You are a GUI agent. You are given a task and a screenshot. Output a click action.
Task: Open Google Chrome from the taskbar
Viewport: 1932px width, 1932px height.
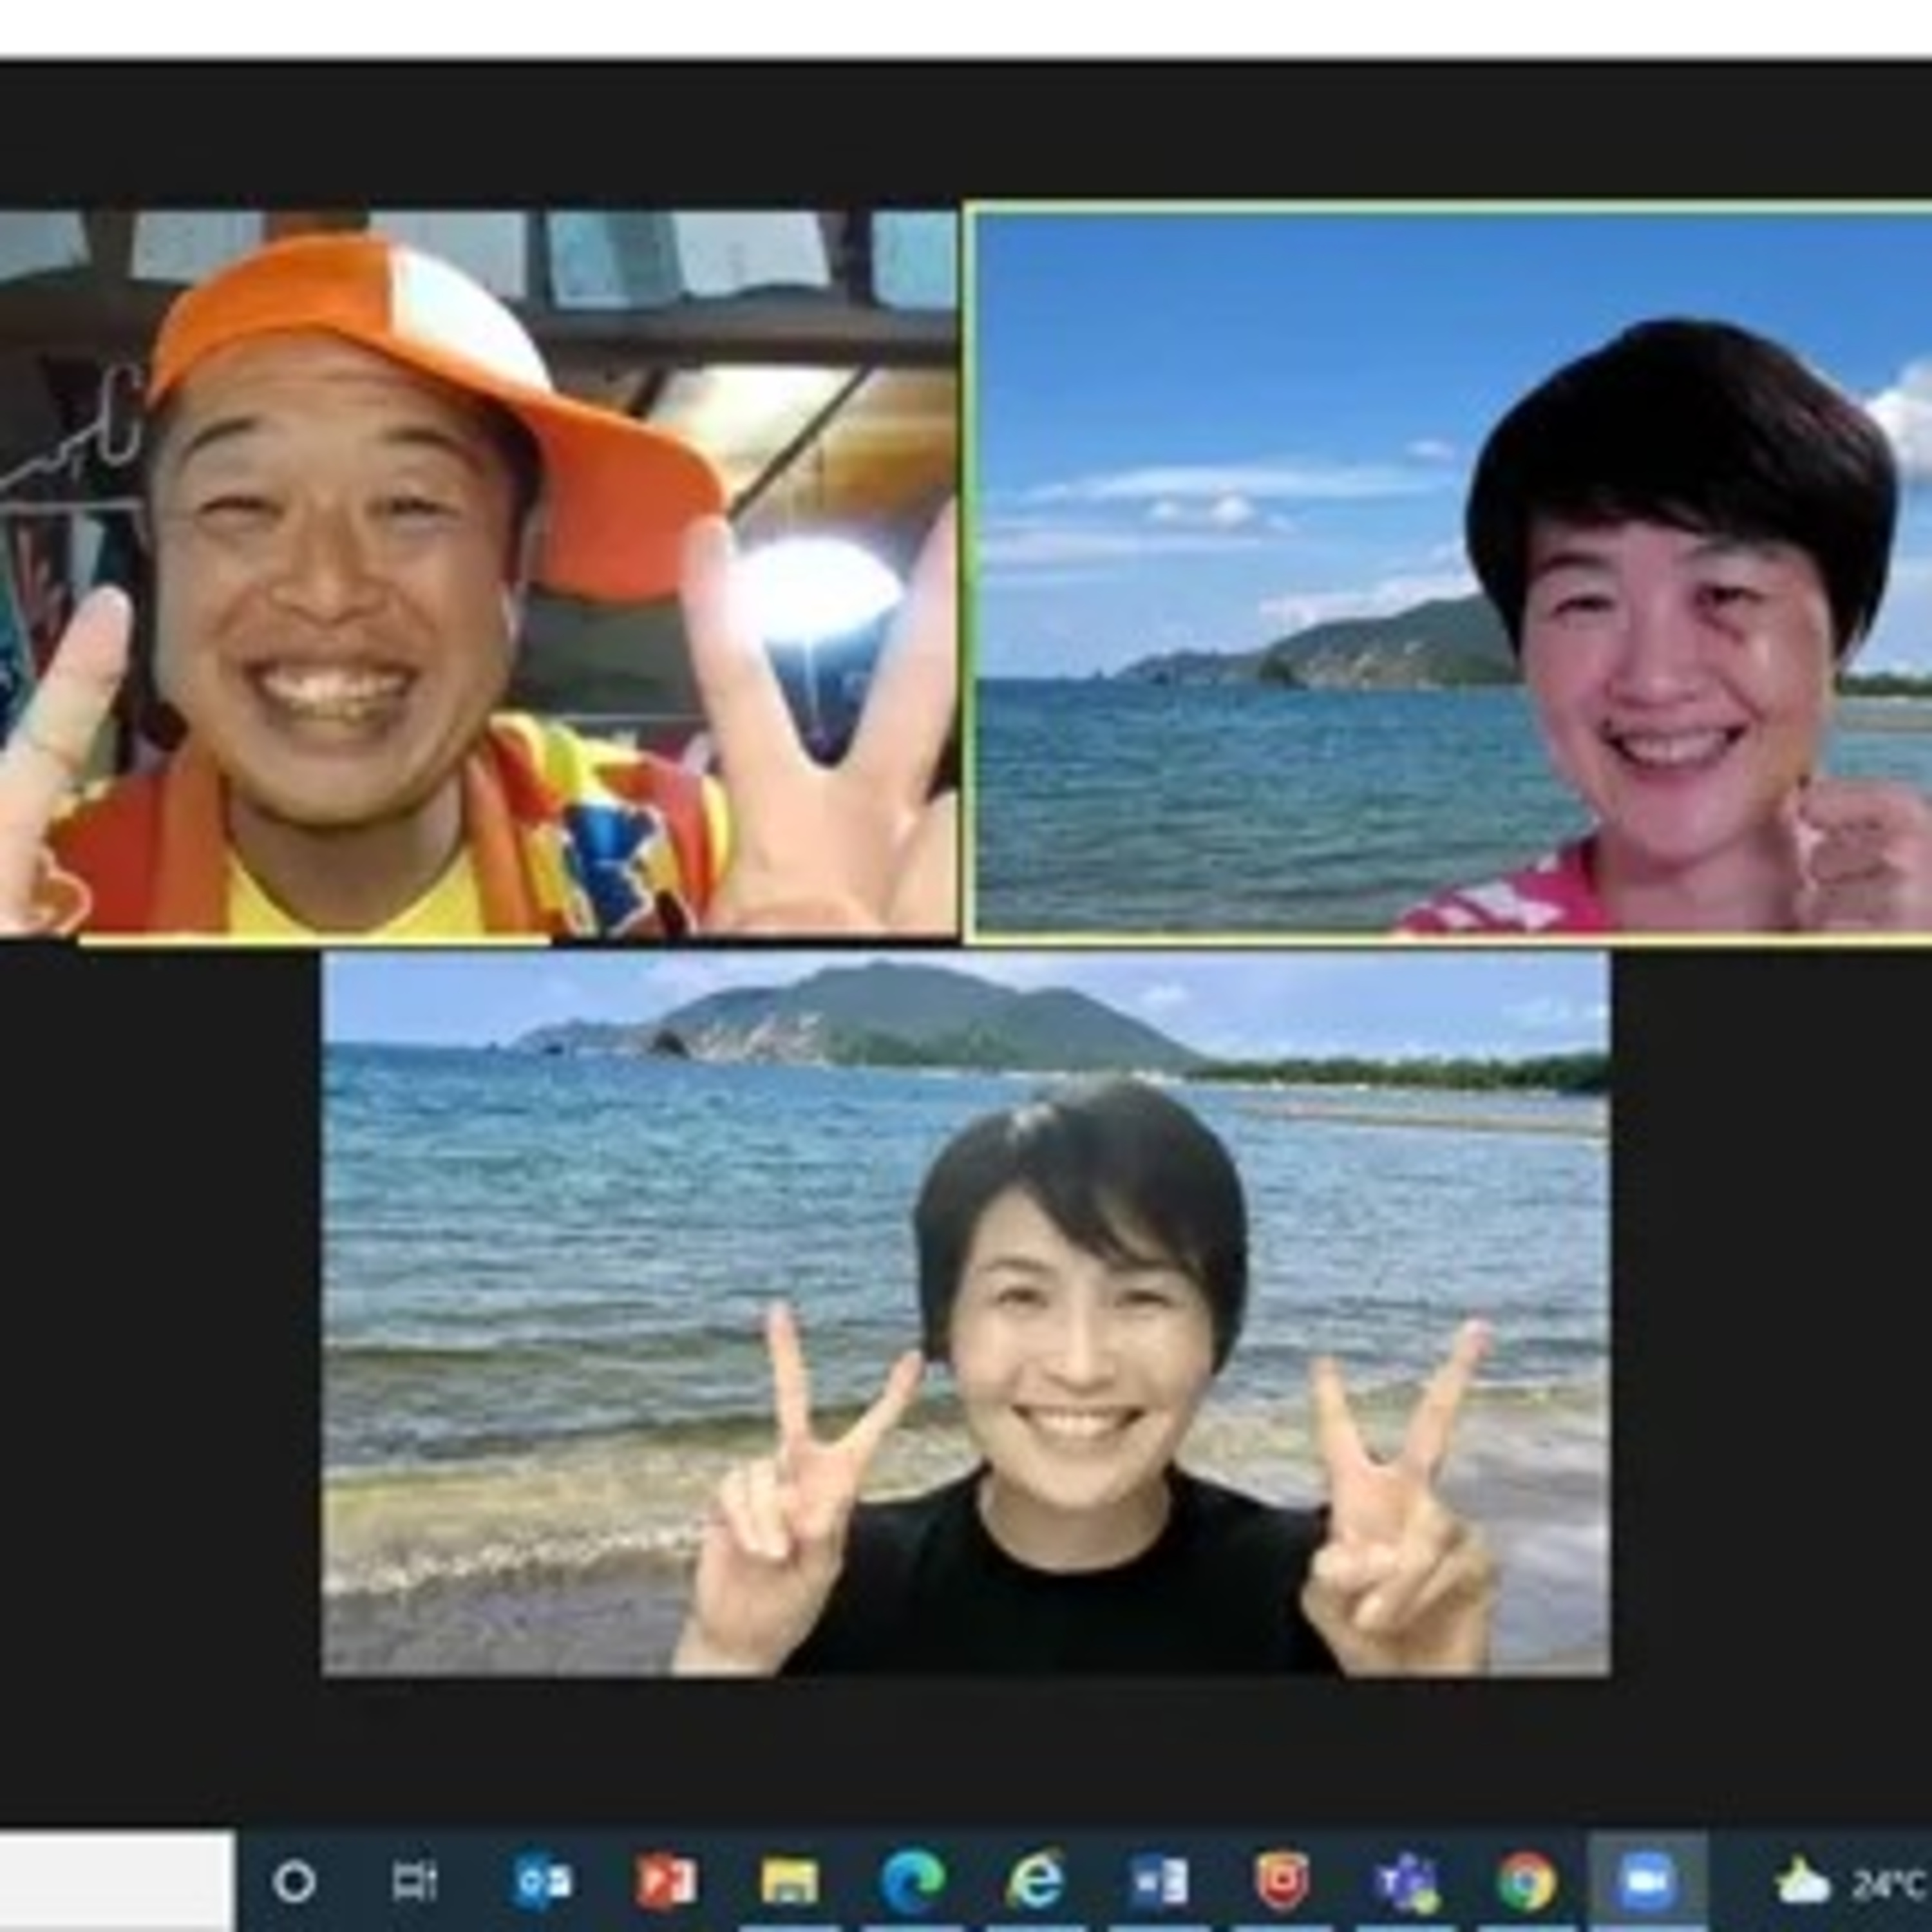point(1527,1882)
